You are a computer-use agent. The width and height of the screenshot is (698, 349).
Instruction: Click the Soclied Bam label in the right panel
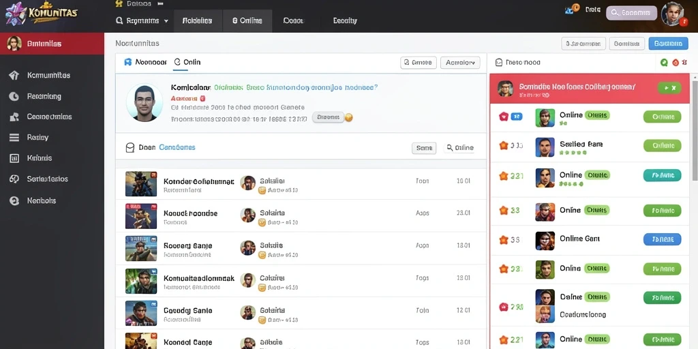pyautogui.click(x=581, y=145)
